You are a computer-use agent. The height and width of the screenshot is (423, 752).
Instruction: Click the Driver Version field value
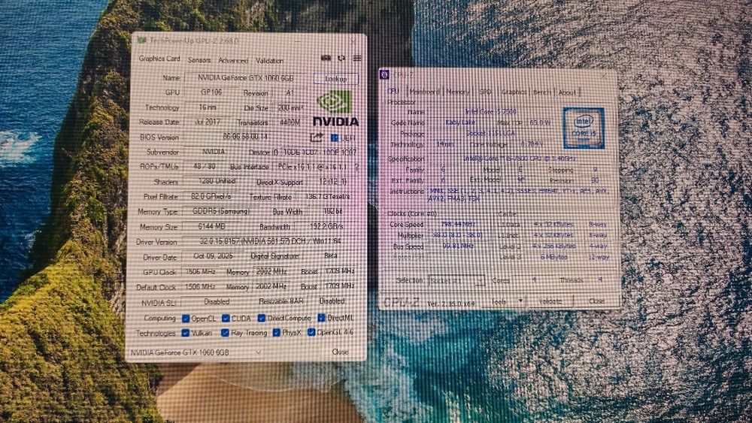269,241
